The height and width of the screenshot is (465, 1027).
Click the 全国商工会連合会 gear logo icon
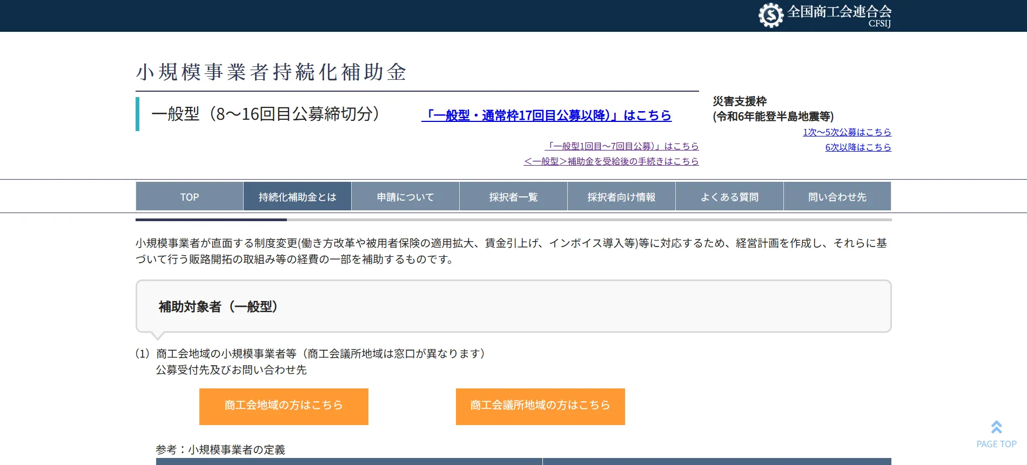point(771,15)
